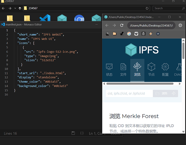Open the 状态 (Status) page icon
The width and height of the screenshot is (186, 145).
[x=109, y=67]
